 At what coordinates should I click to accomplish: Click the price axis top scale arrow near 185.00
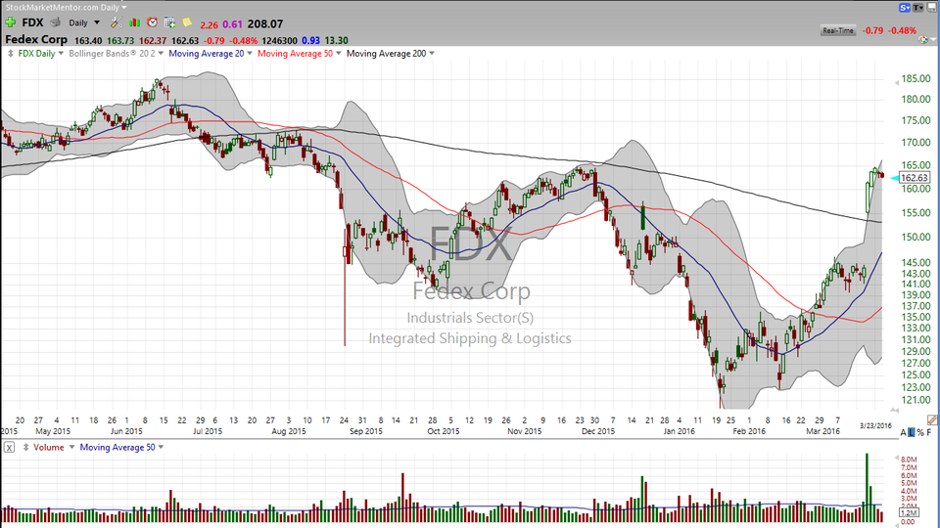(895, 81)
